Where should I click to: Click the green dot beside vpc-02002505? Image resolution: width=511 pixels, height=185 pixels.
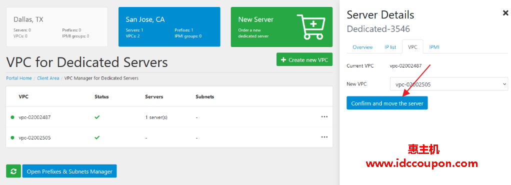pyautogui.click(x=12, y=137)
